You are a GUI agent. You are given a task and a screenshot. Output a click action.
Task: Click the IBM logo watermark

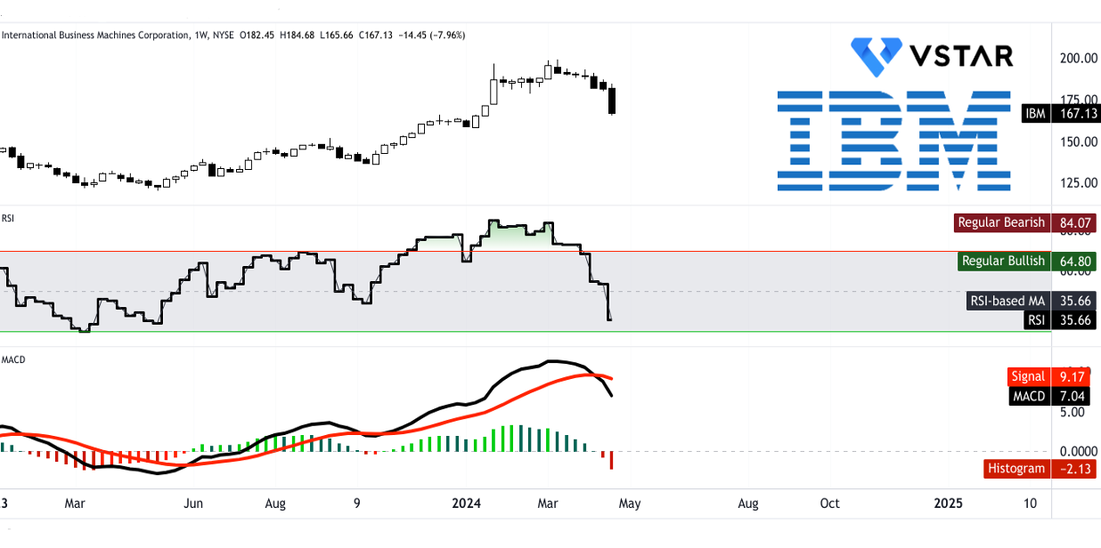895,141
